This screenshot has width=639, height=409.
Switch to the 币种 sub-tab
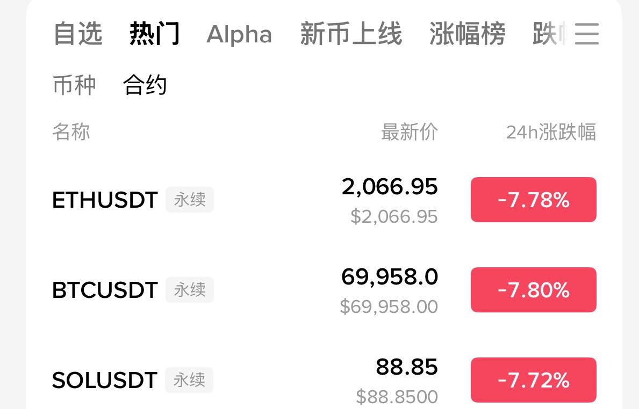[x=74, y=85]
